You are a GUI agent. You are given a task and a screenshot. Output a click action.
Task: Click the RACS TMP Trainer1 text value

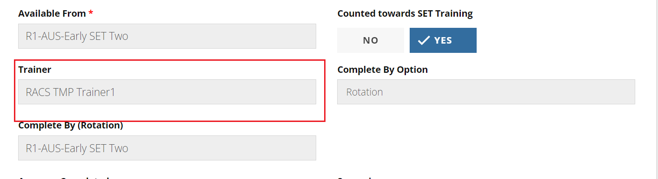[71, 92]
